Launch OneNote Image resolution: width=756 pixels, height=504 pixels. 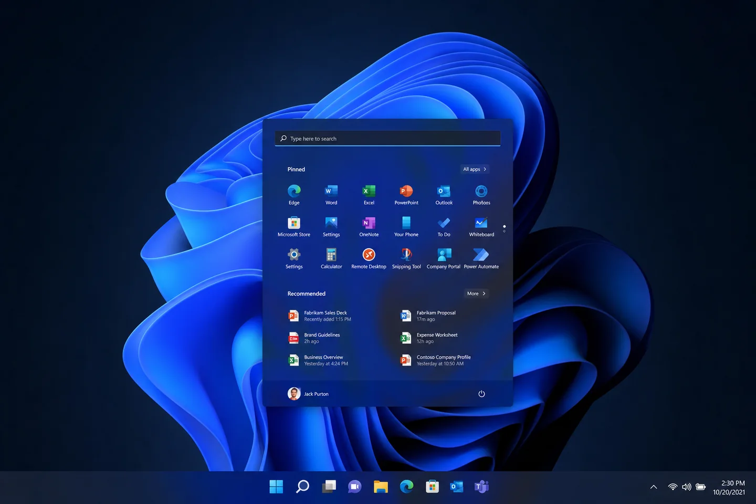[369, 227]
